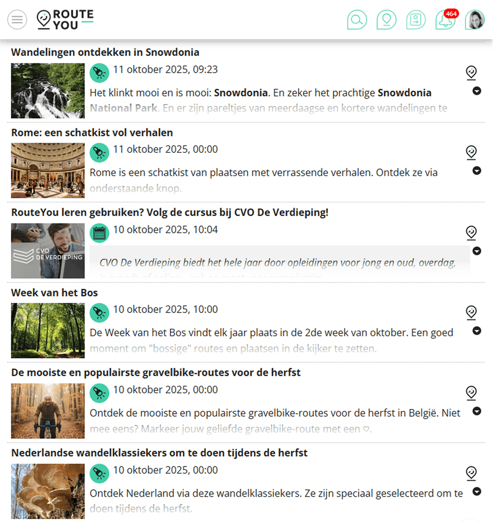Expand the Week van het Bos post
Screen dimensions: 493x522
pyautogui.click(x=477, y=330)
